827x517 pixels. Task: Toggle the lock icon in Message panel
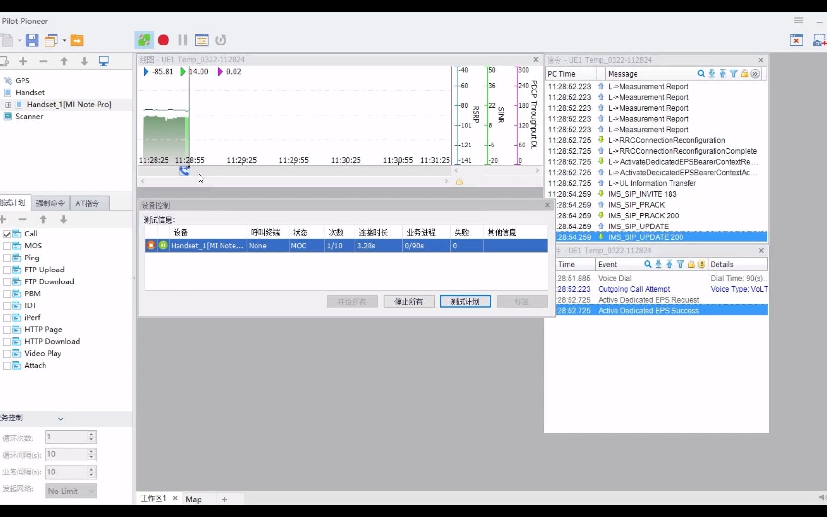745,74
